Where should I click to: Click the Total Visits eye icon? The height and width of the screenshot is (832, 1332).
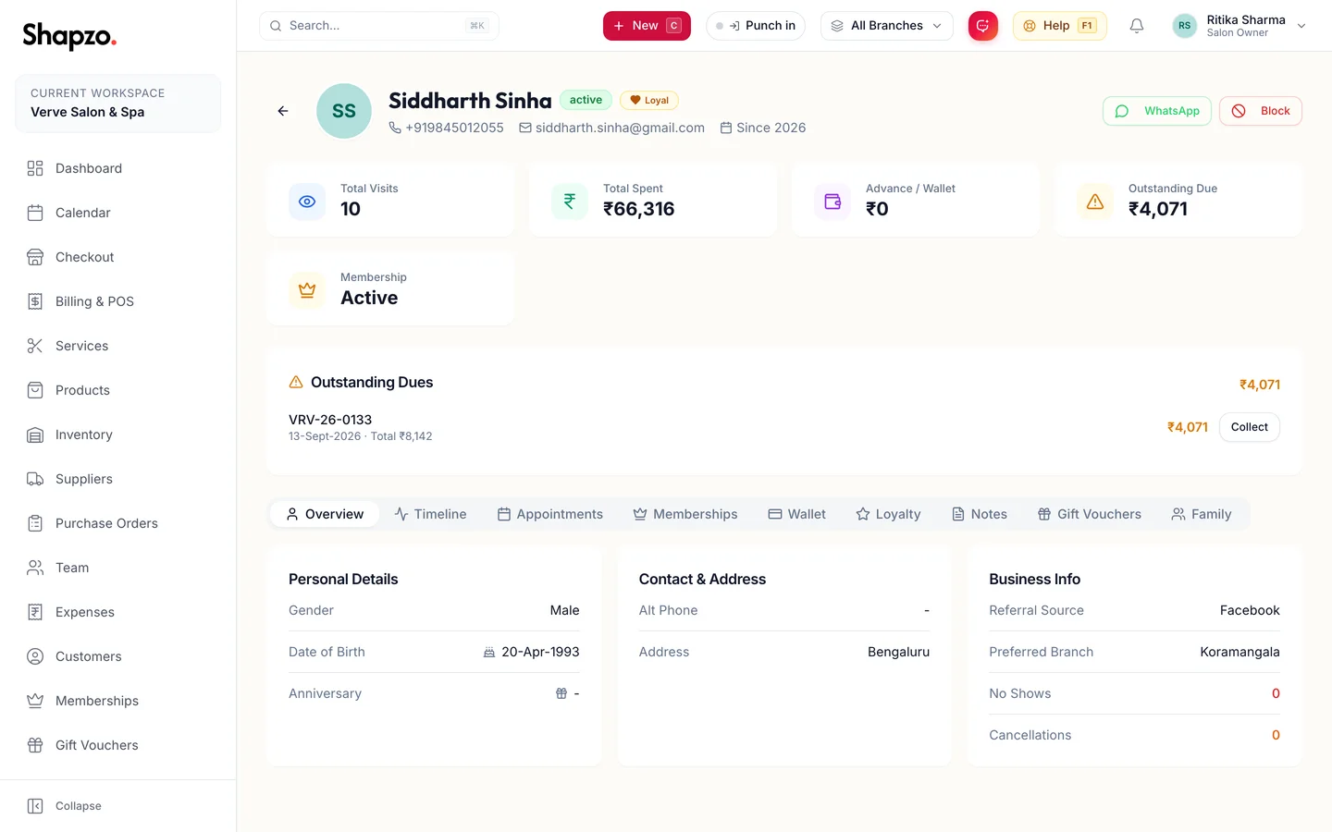pos(307,202)
